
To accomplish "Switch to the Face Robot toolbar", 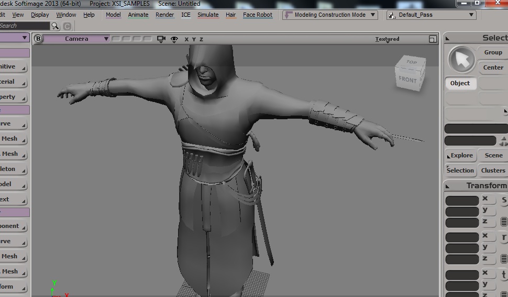I will click(x=258, y=15).
